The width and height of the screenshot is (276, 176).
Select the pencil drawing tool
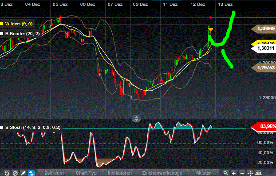(23, 173)
